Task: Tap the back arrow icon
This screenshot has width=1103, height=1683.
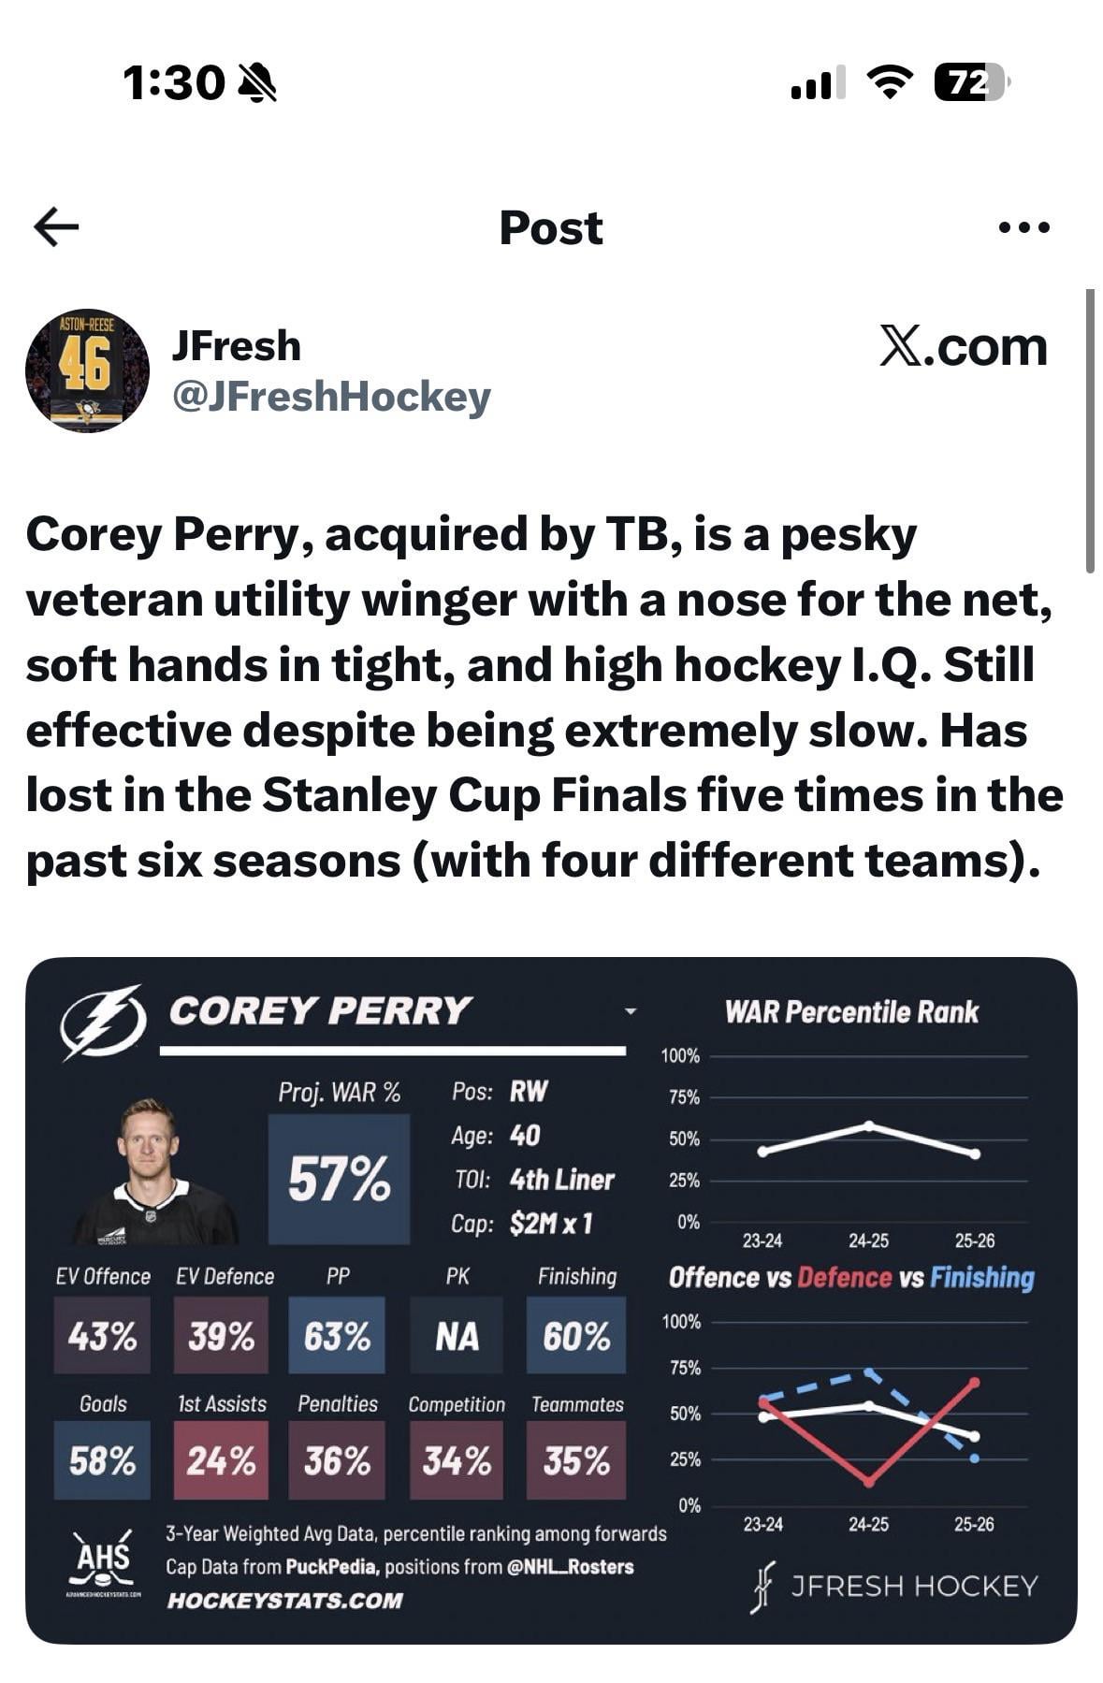Action: [x=56, y=226]
